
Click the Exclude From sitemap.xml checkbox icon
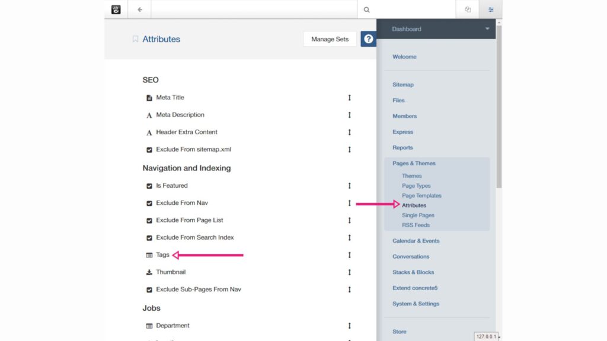click(149, 150)
